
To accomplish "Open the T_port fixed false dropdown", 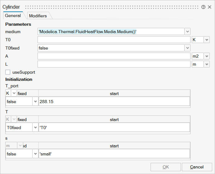I will click(35, 102).
